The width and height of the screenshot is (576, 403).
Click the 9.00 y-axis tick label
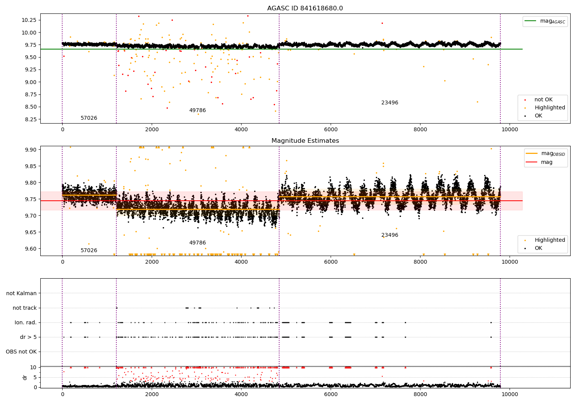click(x=31, y=82)
